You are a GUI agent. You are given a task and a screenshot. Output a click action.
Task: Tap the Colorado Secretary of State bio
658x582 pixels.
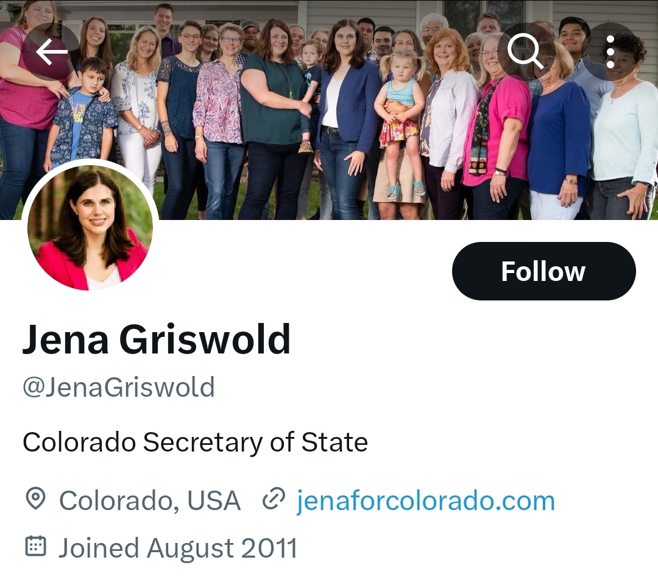pos(195,442)
